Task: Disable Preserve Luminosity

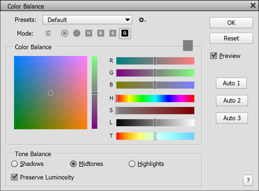Action: (14, 177)
